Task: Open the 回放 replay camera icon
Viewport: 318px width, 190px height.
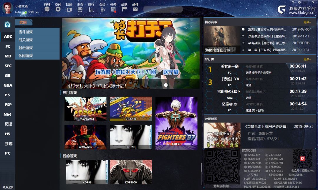Action: [69, 9]
